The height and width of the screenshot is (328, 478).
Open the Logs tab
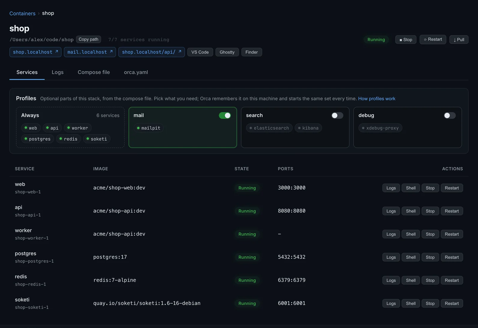58,72
